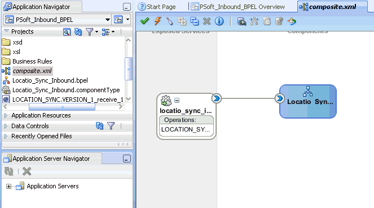Select Locatio_Sync_Inbound.bpel file
The image size is (374, 208).
(x=45, y=80)
